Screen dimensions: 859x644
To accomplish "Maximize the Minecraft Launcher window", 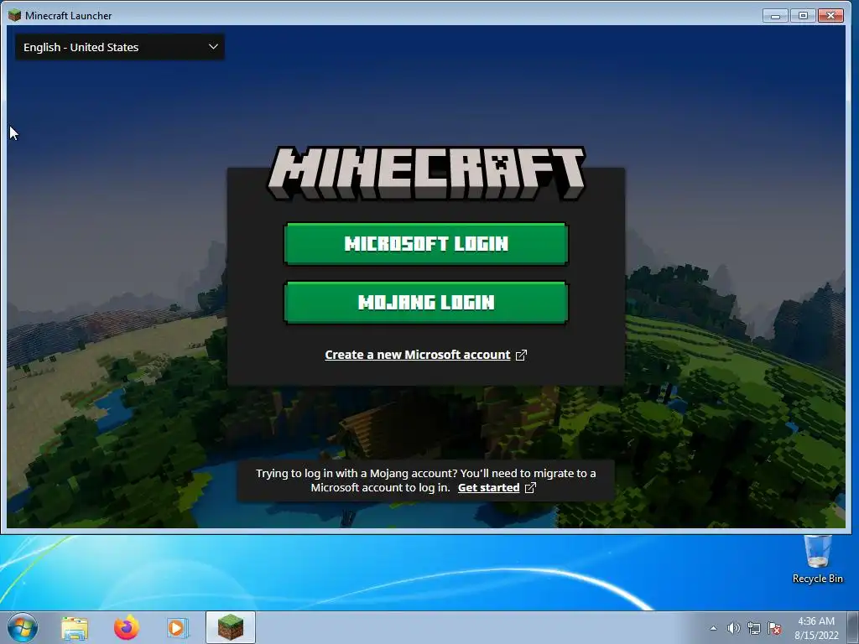I will [803, 15].
